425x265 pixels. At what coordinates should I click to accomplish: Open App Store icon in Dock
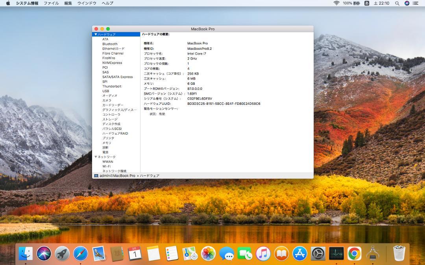[x=300, y=254]
